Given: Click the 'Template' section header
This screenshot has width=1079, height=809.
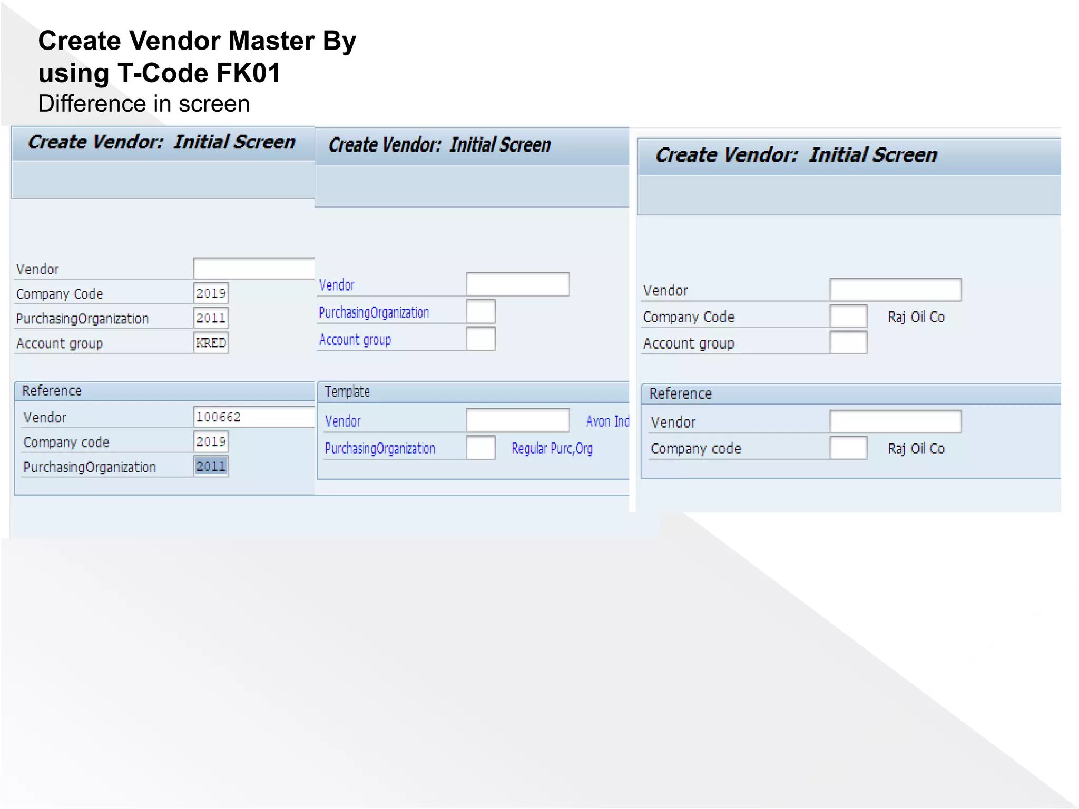Looking at the screenshot, I should [x=347, y=392].
